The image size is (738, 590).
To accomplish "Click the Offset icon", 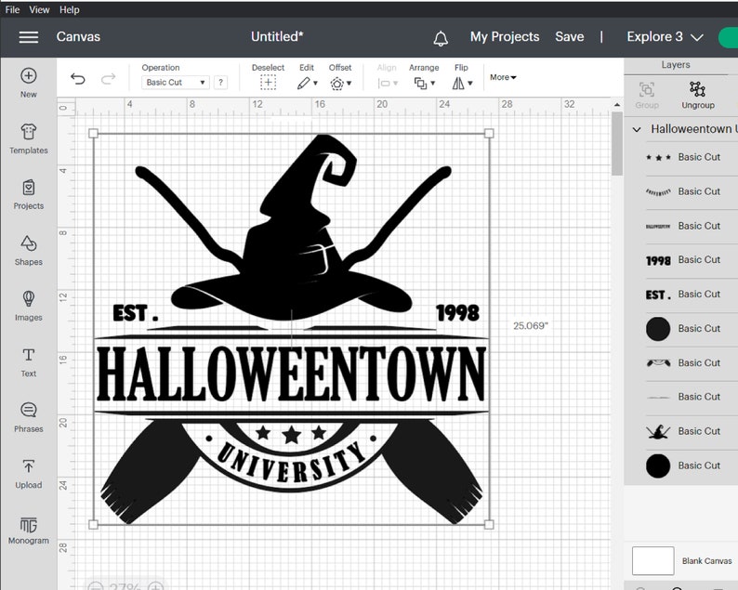I will [x=337, y=84].
